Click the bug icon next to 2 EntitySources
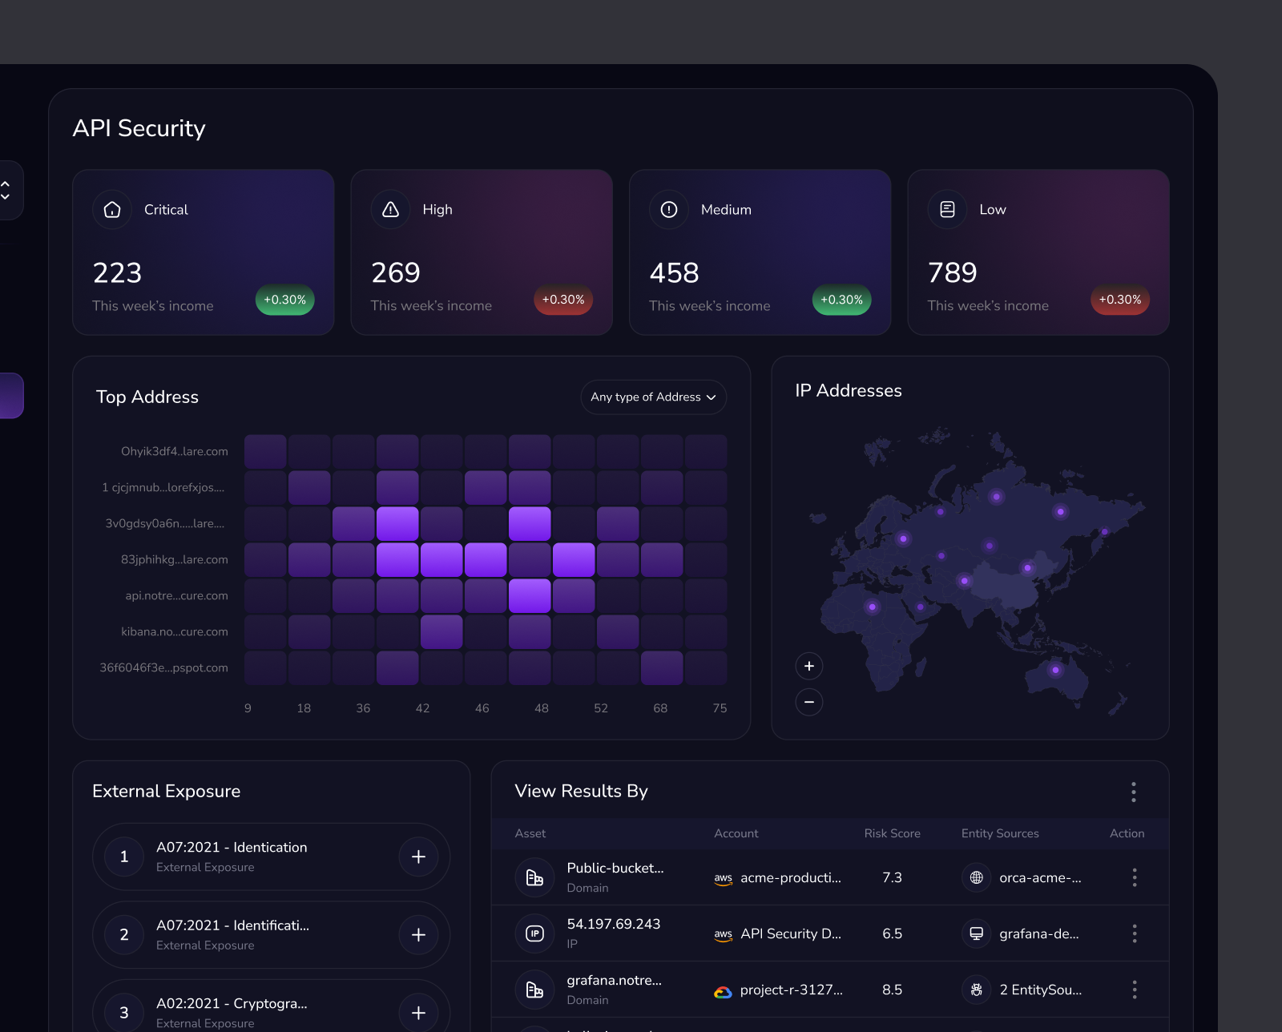Screen dimensions: 1282x1032 [x=976, y=990]
